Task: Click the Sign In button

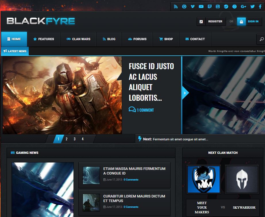Action: click(x=249, y=22)
